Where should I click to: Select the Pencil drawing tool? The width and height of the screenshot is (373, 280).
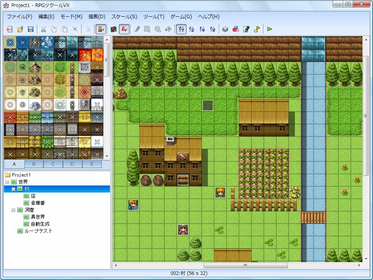pyautogui.click(x=137, y=29)
